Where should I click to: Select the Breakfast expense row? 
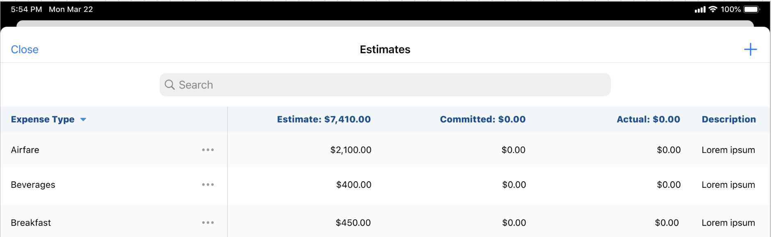[x=31, y=223]
